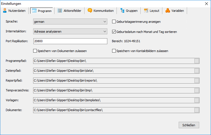Image resolution: width=211 pixels, height=135 pixels.
Task: Click the Aktionsfelder list icon
Action: click(60, 11)
